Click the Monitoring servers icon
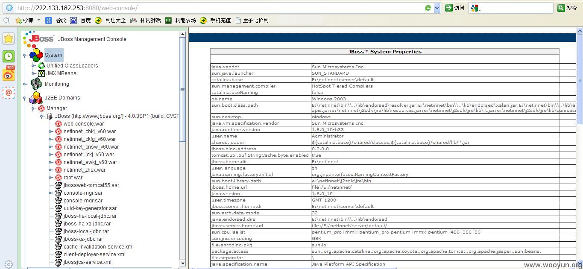The height and width of the screenshot is (269, 583). (36, 84)
